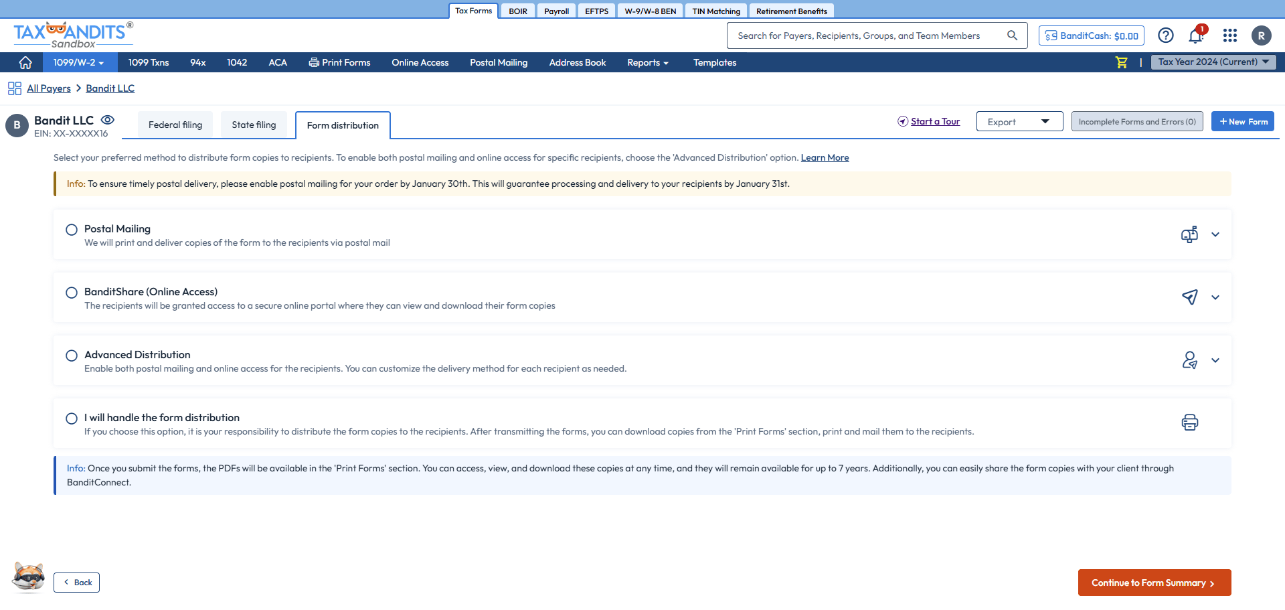
Task: Open the notifications bell
Action: click(1196, 35)
